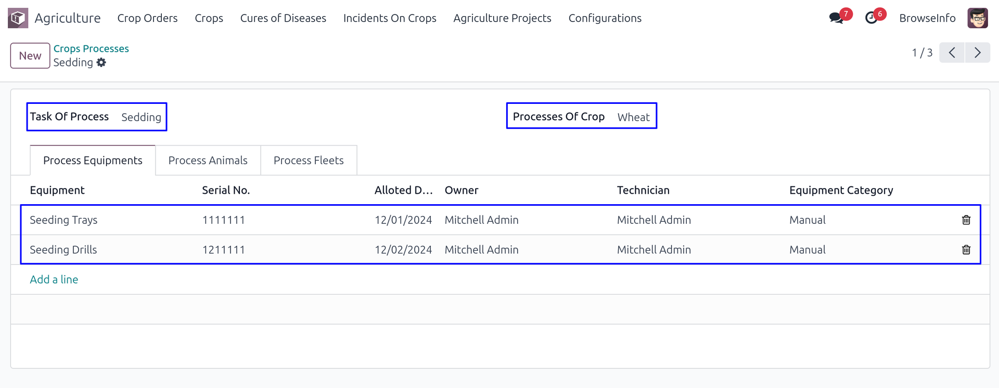Click the New button

(x=30, y=56)
